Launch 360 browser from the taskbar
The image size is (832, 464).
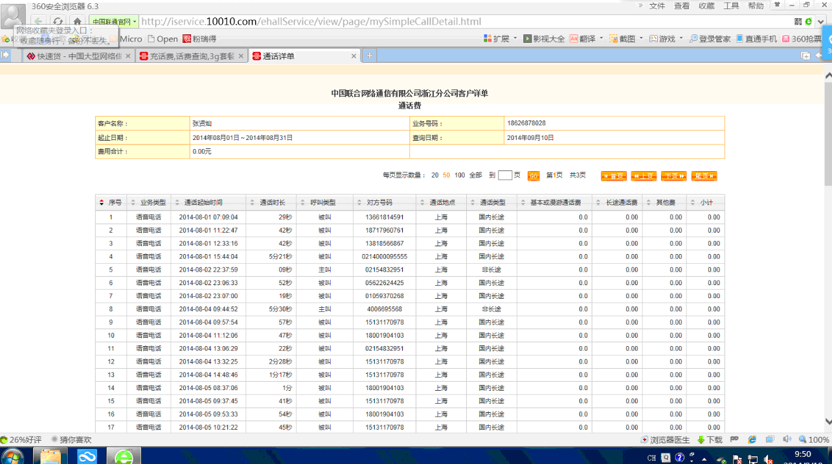pos(124,456)
